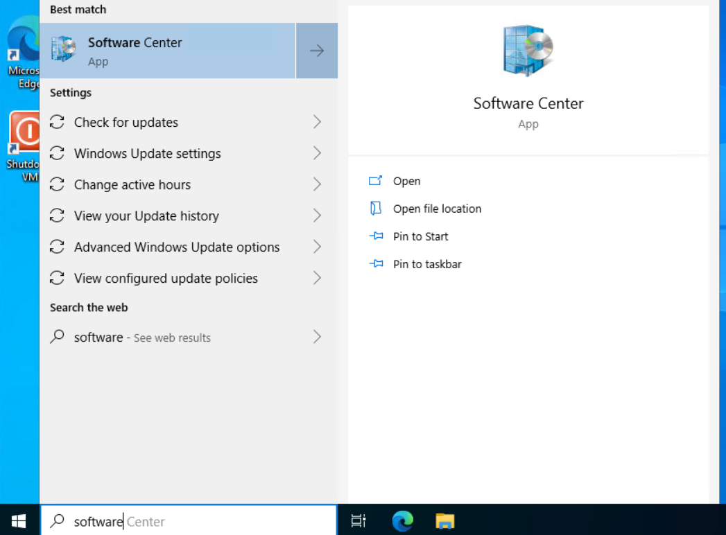Image resolution: width=726 pixels, height=535 pixels.
Task: Click sync icon beside Change active hours
Action: point(57,184)
